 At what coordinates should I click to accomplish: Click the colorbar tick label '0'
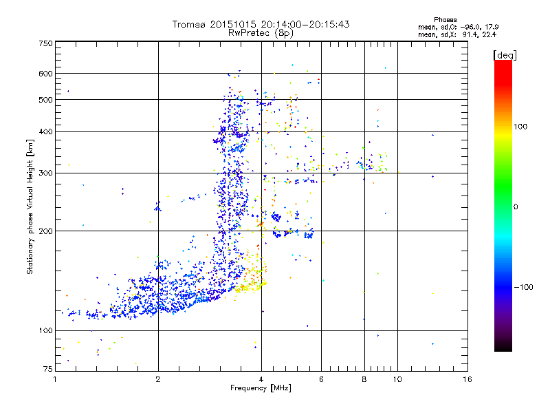(516, 207)
